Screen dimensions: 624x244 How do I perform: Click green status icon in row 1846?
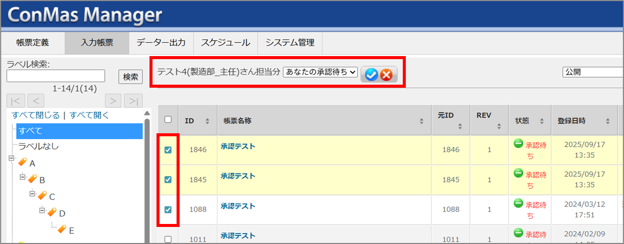click(x=518, y=144)
